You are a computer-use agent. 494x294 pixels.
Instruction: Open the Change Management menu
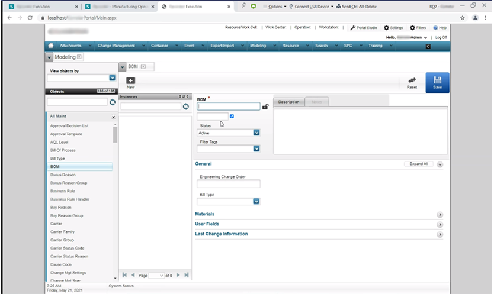(117, 46)
